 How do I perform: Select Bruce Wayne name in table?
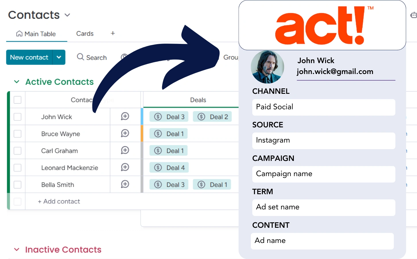tap(61, 134)
